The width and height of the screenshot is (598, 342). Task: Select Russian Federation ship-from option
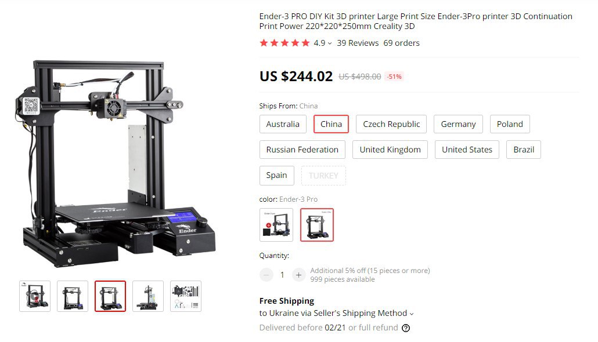302,150
